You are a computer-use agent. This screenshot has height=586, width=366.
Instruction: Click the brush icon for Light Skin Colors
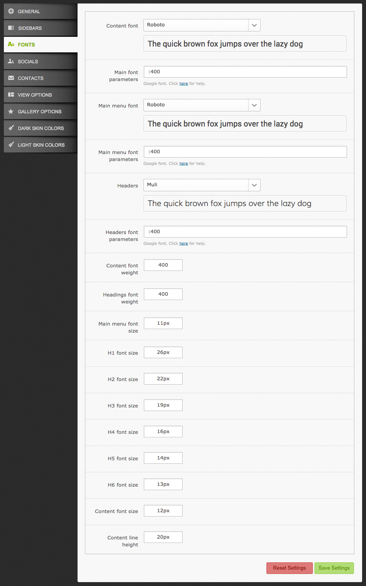(11, 145)
